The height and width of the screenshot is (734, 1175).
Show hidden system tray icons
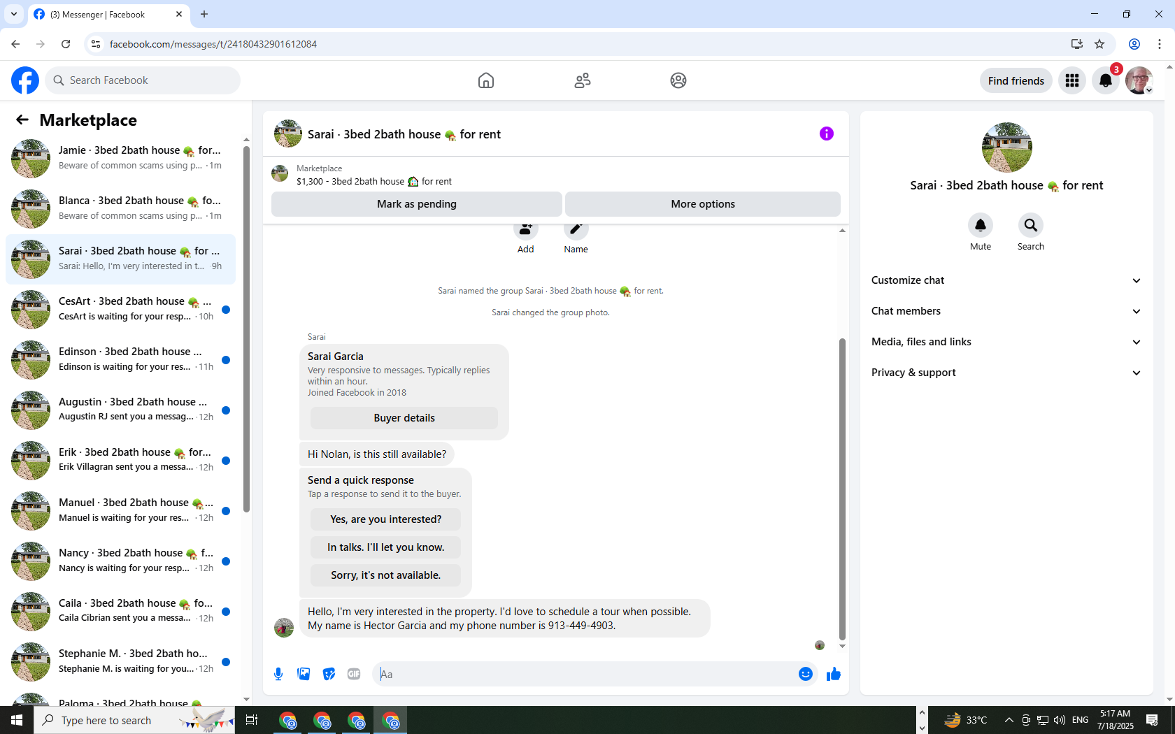[1009, 720]
